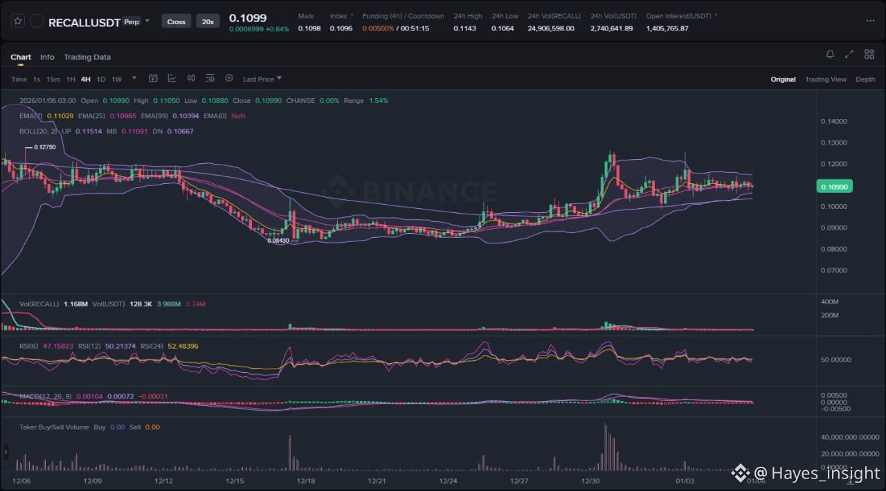Add RECALLUSDT to favorites with star icon
The width and height of the screenshot is (886, 491).
point(19,21)
